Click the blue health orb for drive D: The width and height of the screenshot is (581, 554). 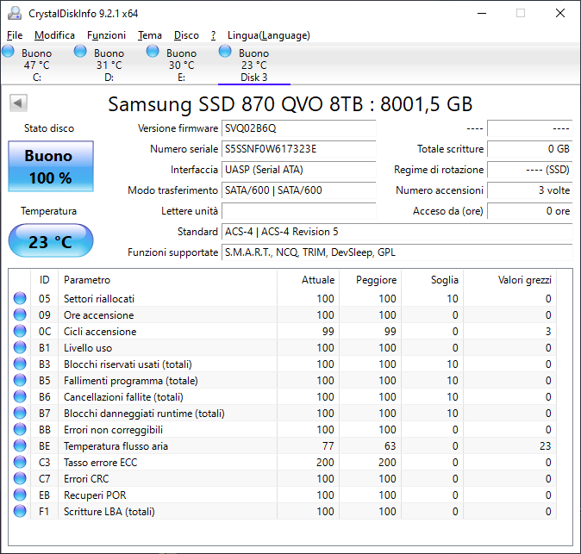coord(80,51)
